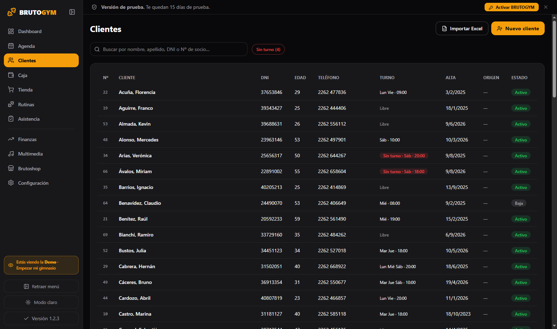
Task: Click the eye icon in the Demo banner
Action: [11, 265]
